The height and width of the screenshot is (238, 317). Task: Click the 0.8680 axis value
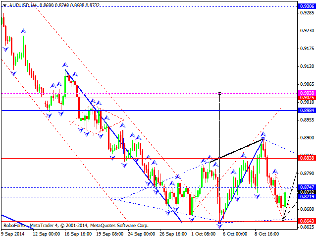307,209
